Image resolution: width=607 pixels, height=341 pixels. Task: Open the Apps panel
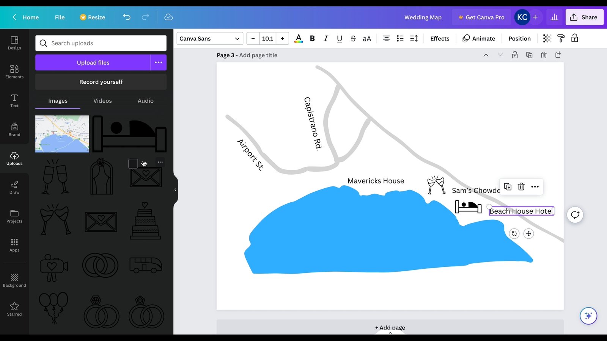[14, 245]
